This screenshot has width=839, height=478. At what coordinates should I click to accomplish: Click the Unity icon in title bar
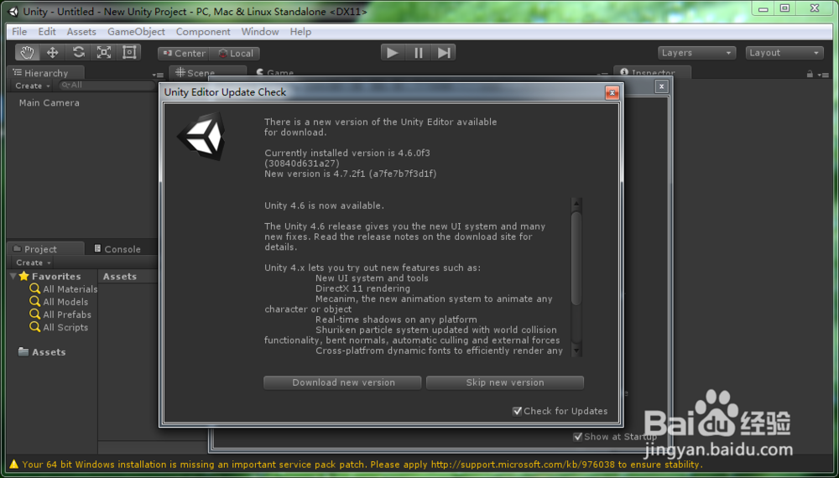point(13,11)
